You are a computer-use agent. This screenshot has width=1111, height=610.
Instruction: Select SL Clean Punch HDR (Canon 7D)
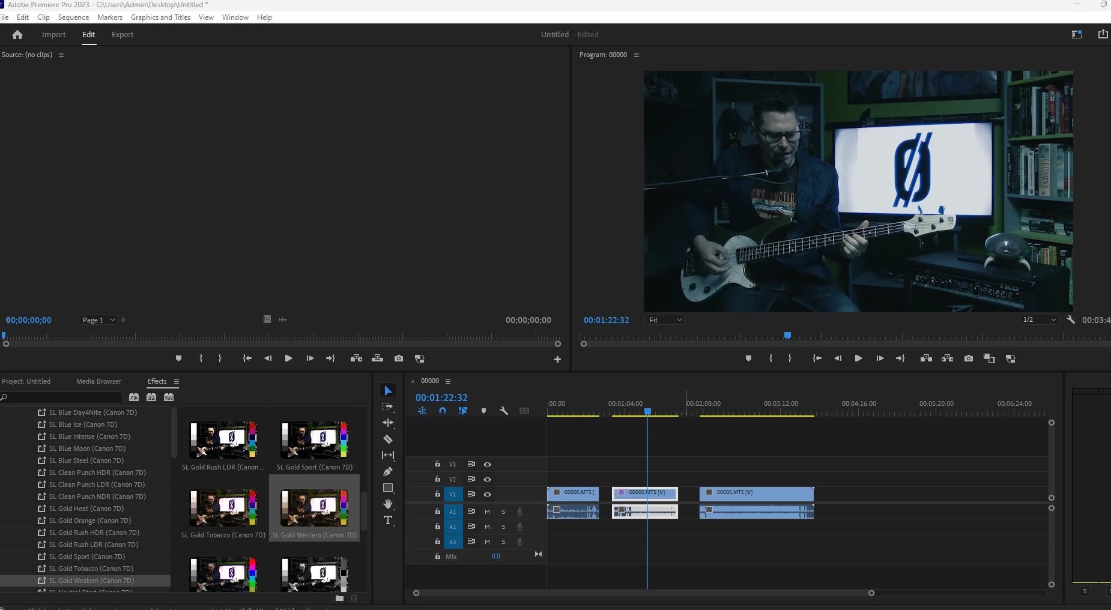point(97,473)
